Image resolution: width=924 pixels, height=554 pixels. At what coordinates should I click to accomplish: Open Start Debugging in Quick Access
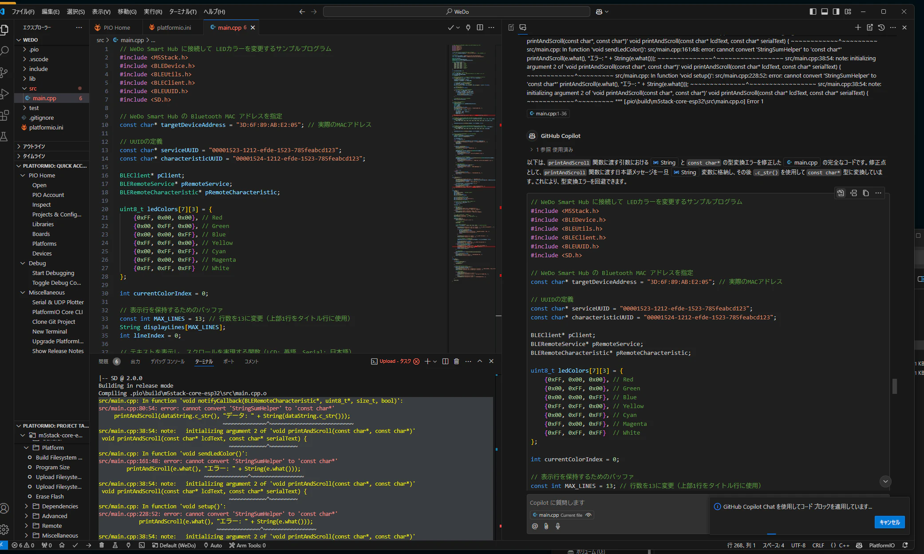[53, 273]
